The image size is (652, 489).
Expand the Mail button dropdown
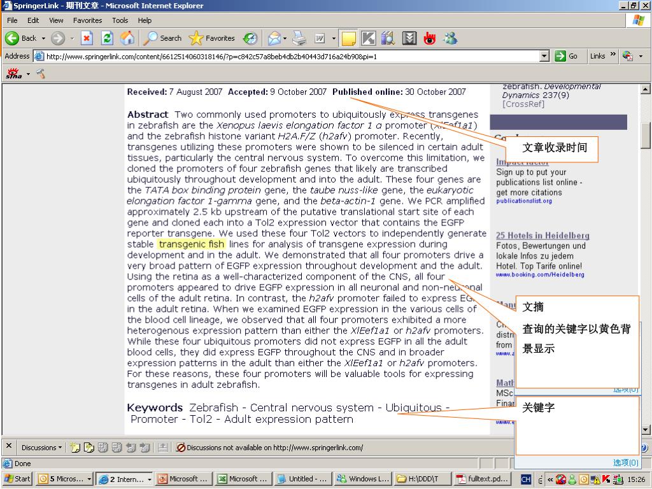click(285, 38)
